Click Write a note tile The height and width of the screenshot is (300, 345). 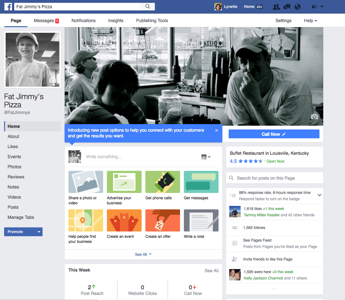201,224
